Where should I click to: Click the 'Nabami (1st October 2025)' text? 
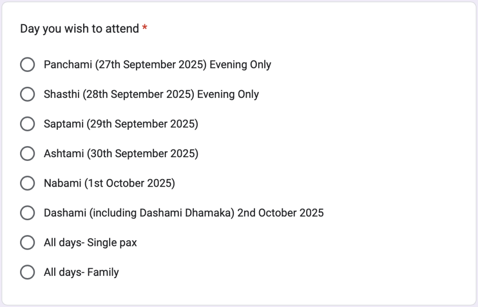[x=109, y=183]
